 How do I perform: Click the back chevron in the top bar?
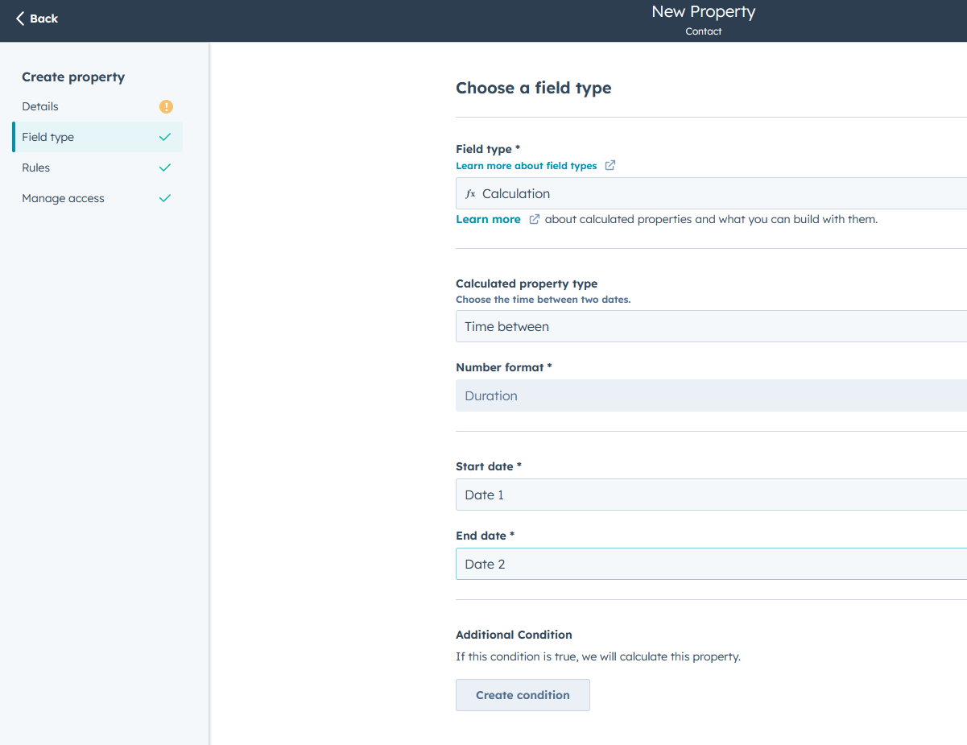21,18
